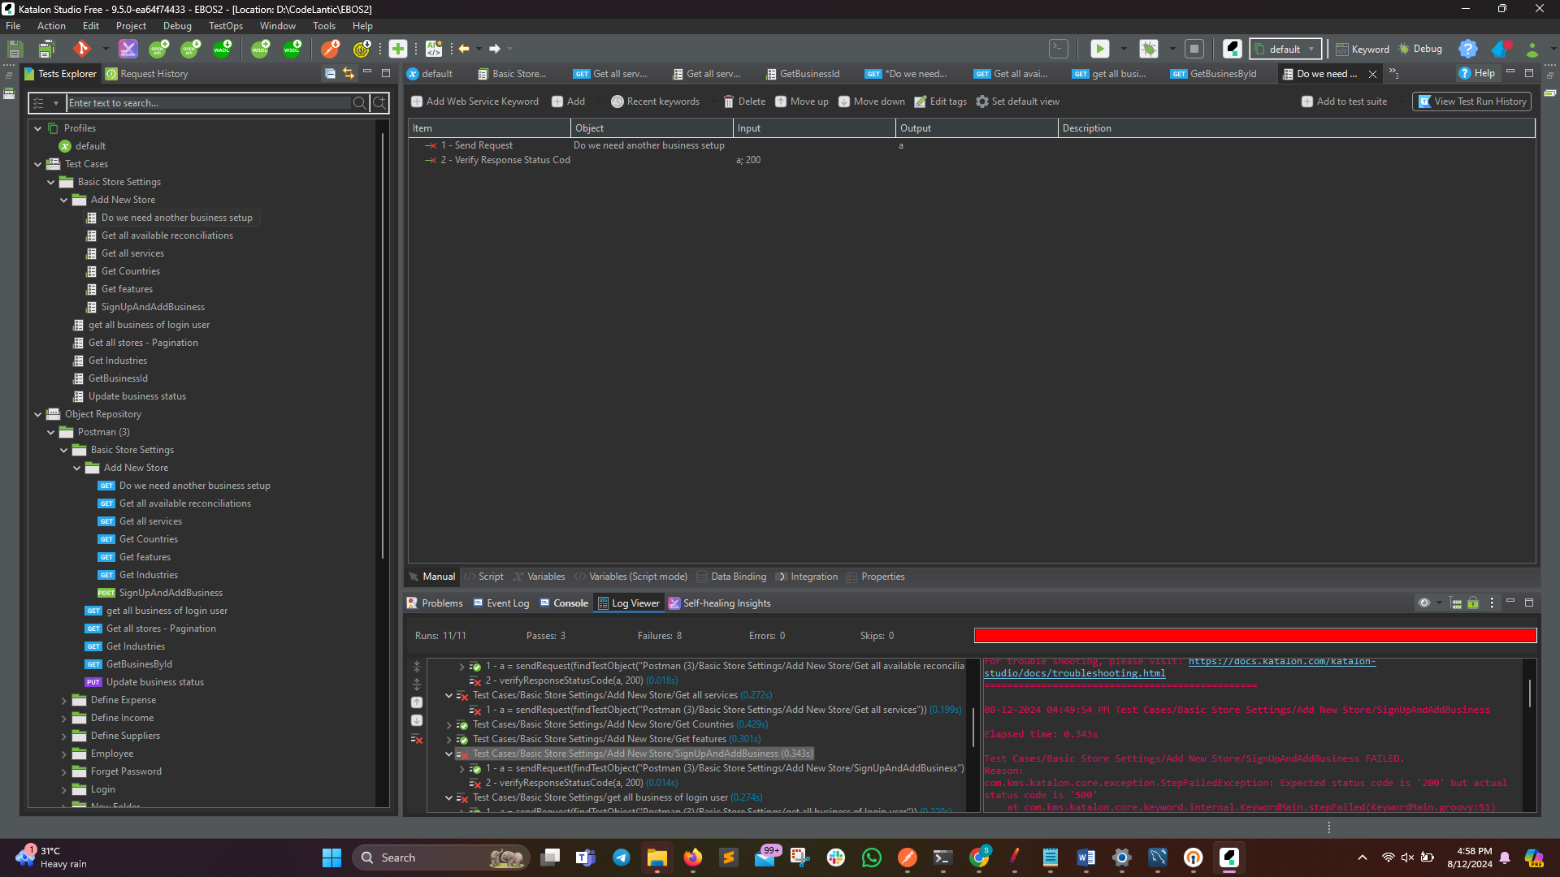The height and width of the screenshot is (877, 1560).
Task: Toggle Debug perspective button
Action: [x=1420, y=49]
